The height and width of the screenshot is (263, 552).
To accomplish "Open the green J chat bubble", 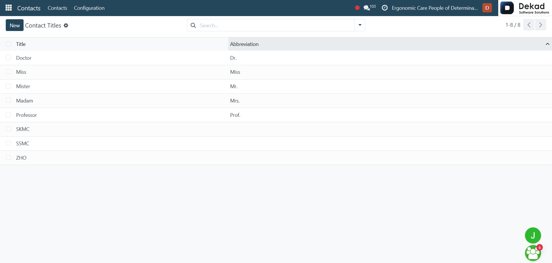I will click(533, 235).
